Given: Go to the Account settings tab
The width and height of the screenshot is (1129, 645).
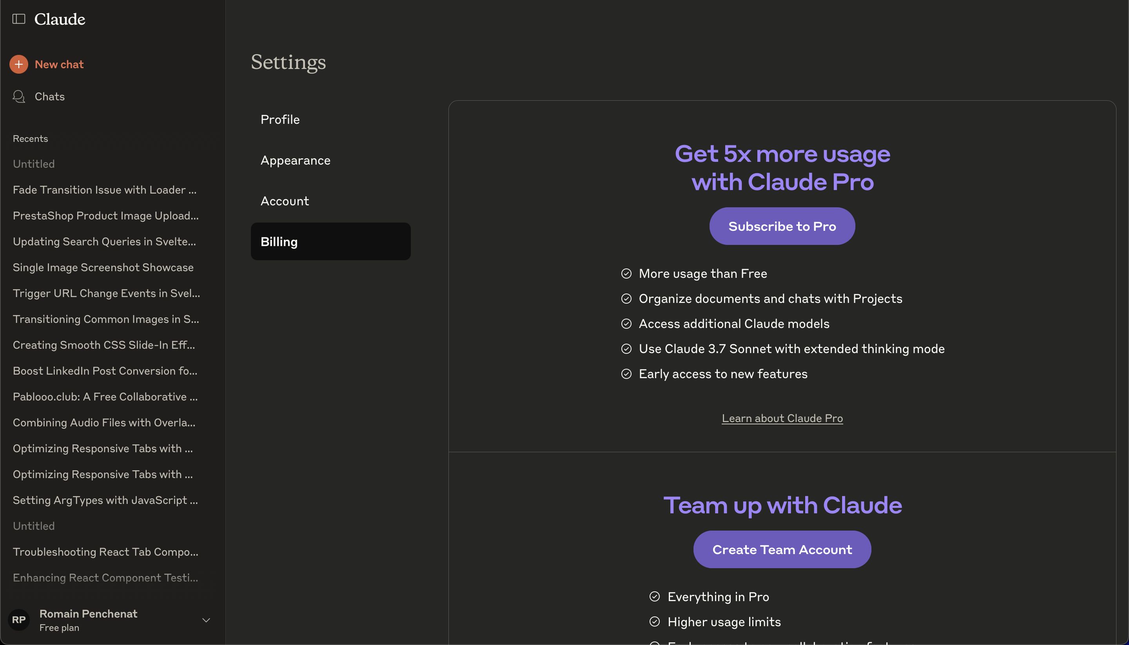Looking at the screenshot, I should (285, 201).
